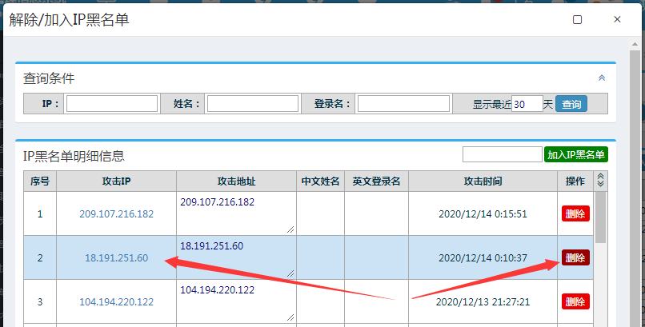
Task: Click the 攻击时间 column header
Action: [x=483, y=181]
